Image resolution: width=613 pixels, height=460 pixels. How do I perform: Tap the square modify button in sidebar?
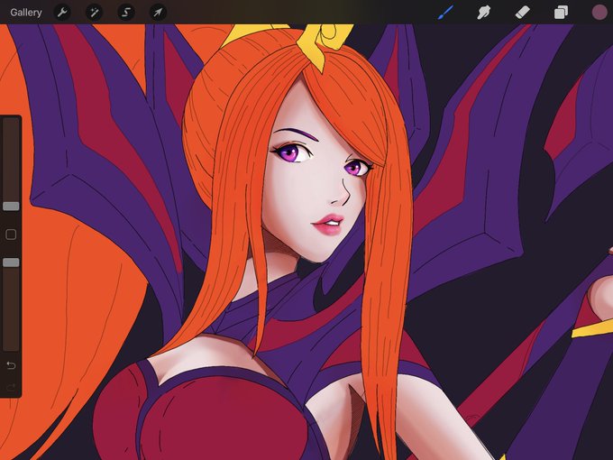pyautogui.click(x=11, y=235)
